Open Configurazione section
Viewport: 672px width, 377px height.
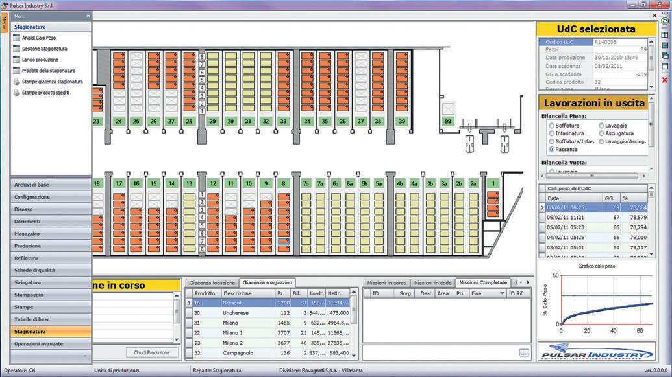[x=51, y=197]
